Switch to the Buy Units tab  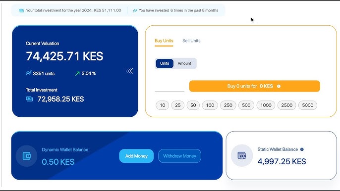pyautogui.click(x=164, y=41)
